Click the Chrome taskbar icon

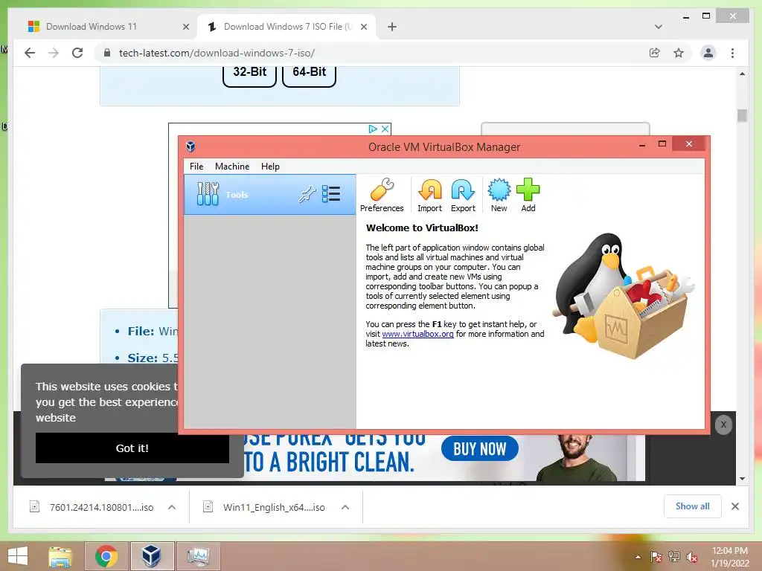106,556
